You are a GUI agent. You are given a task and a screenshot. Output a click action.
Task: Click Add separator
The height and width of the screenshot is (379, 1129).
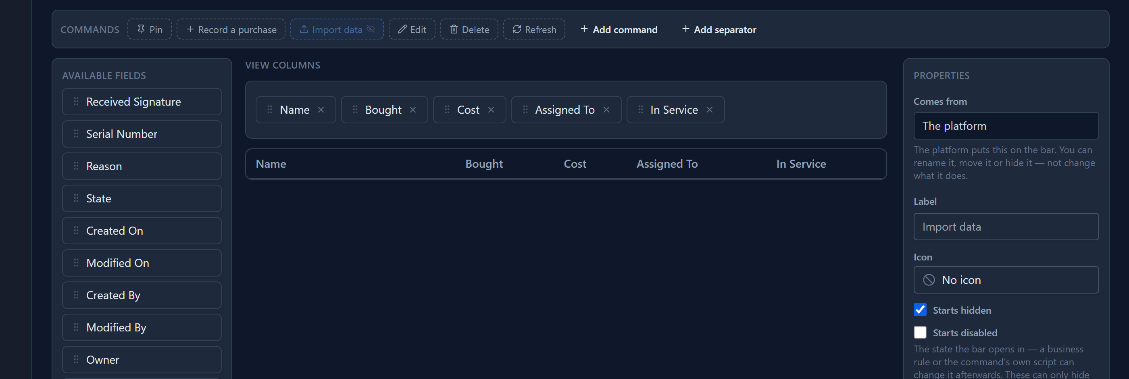pyautogui.click(x=719, y=29)
